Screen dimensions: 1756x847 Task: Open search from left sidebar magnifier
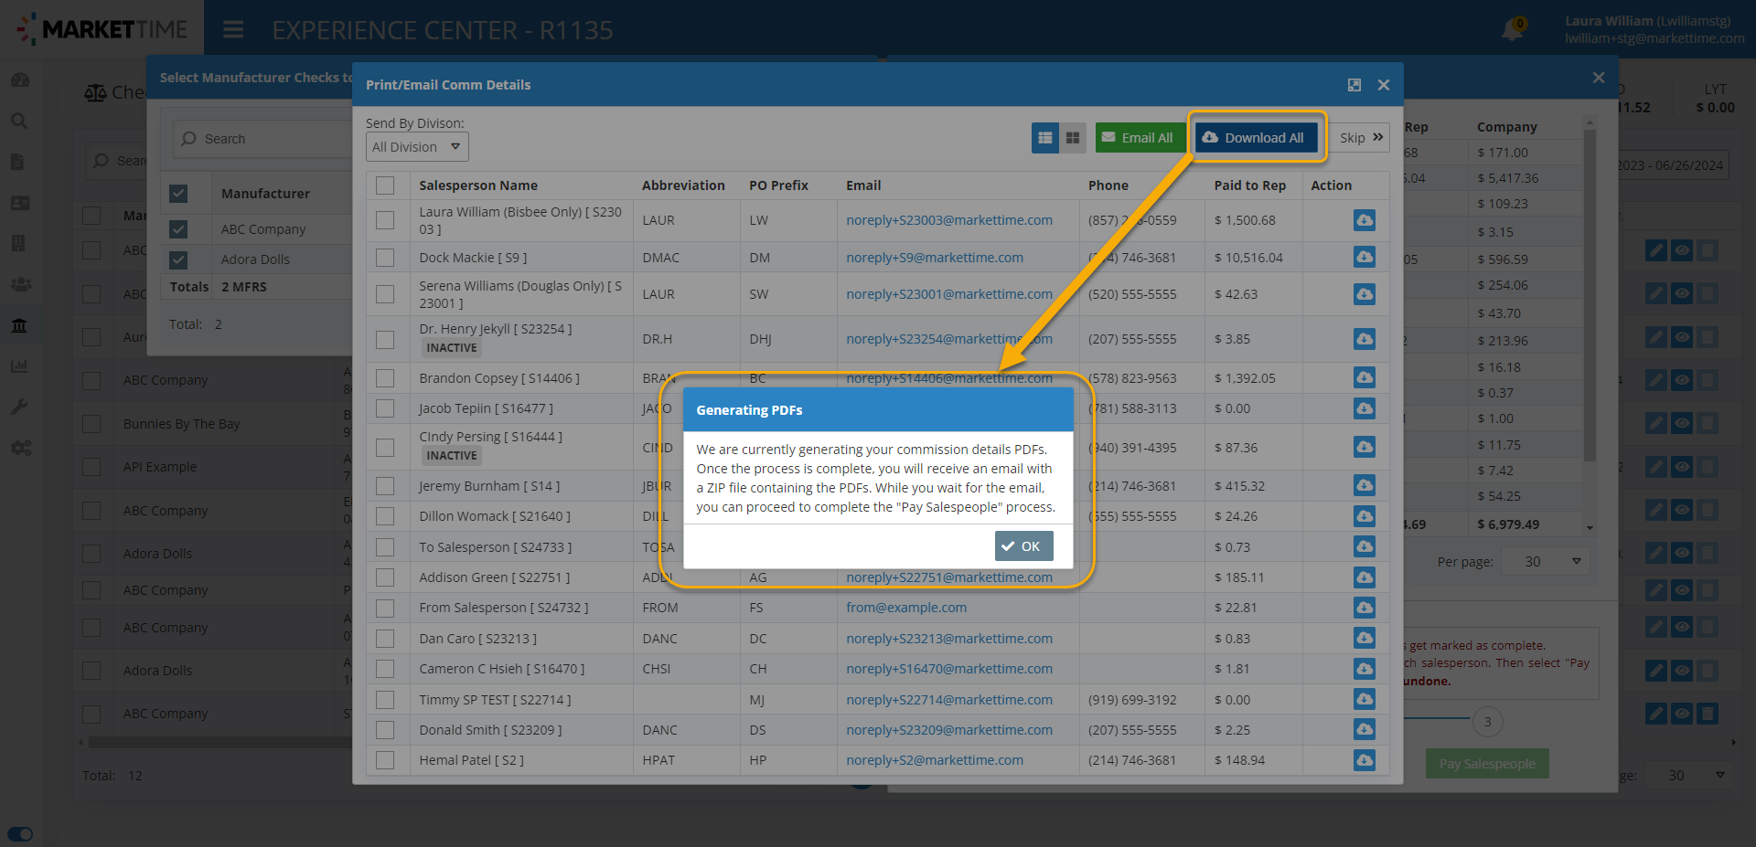[x=19, y=121]
